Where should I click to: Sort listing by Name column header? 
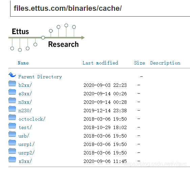point(23,63)
